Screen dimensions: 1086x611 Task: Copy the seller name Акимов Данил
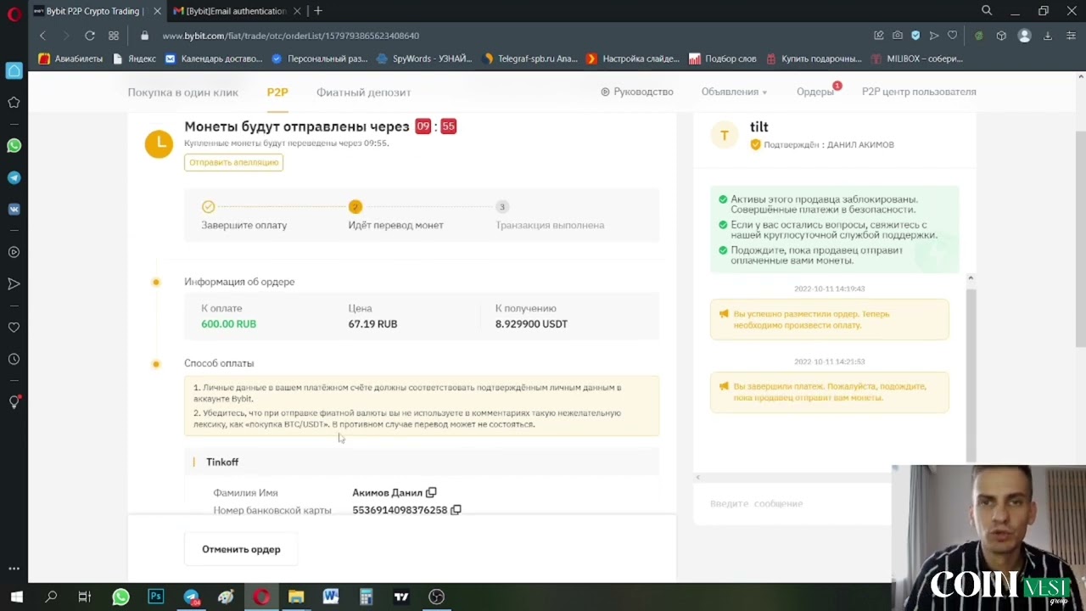pyautogui.click(x=431, y=492)
